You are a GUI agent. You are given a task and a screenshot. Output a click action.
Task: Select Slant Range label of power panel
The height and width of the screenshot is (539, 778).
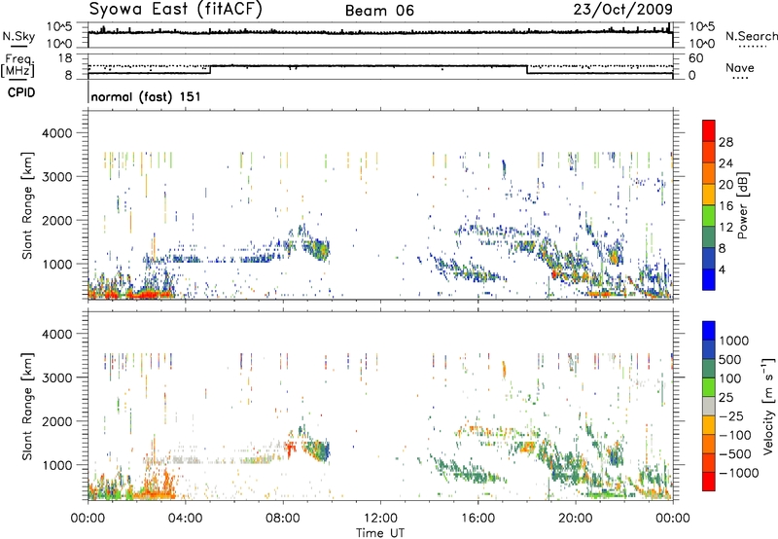click(x=27, y=205)
